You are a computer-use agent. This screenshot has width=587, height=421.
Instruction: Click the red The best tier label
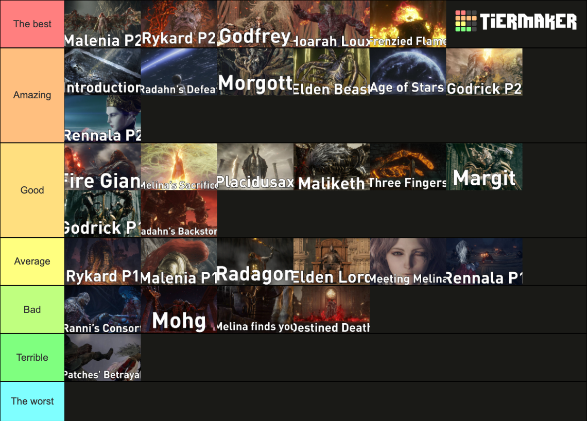click(32, 24)
